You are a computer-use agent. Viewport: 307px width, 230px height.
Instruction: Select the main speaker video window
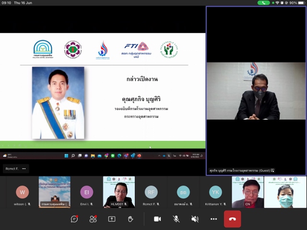pos(256,91)
